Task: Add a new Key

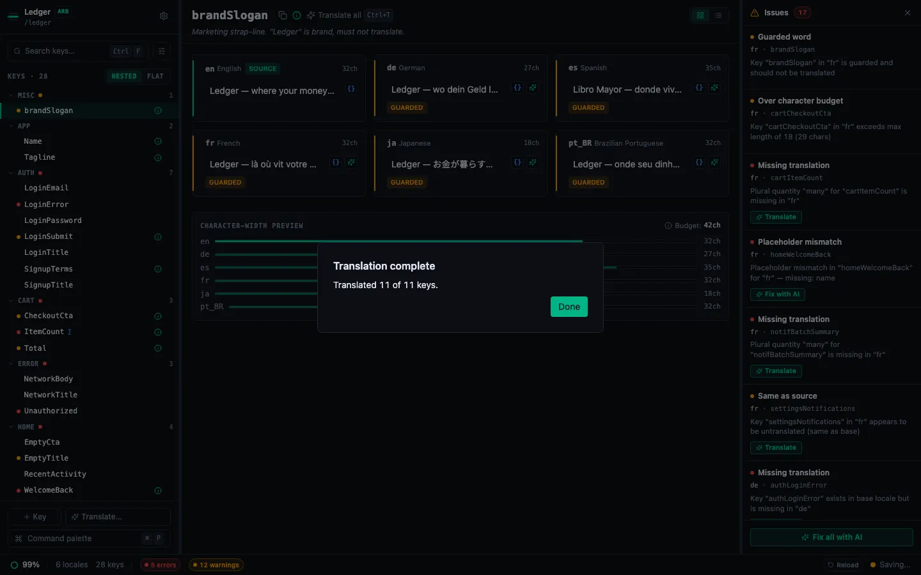Action: coord(35,517)
